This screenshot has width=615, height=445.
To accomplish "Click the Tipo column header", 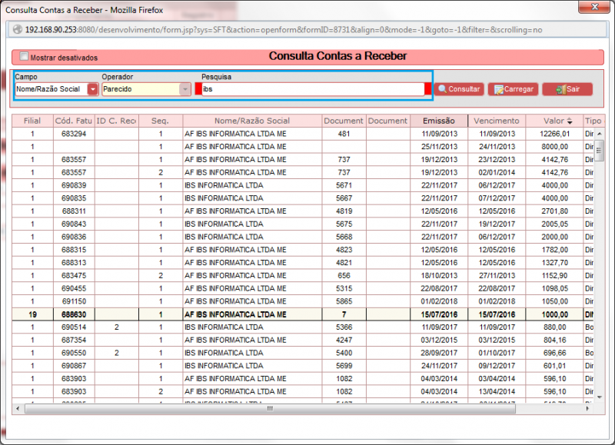I will (x=593, y=121).
